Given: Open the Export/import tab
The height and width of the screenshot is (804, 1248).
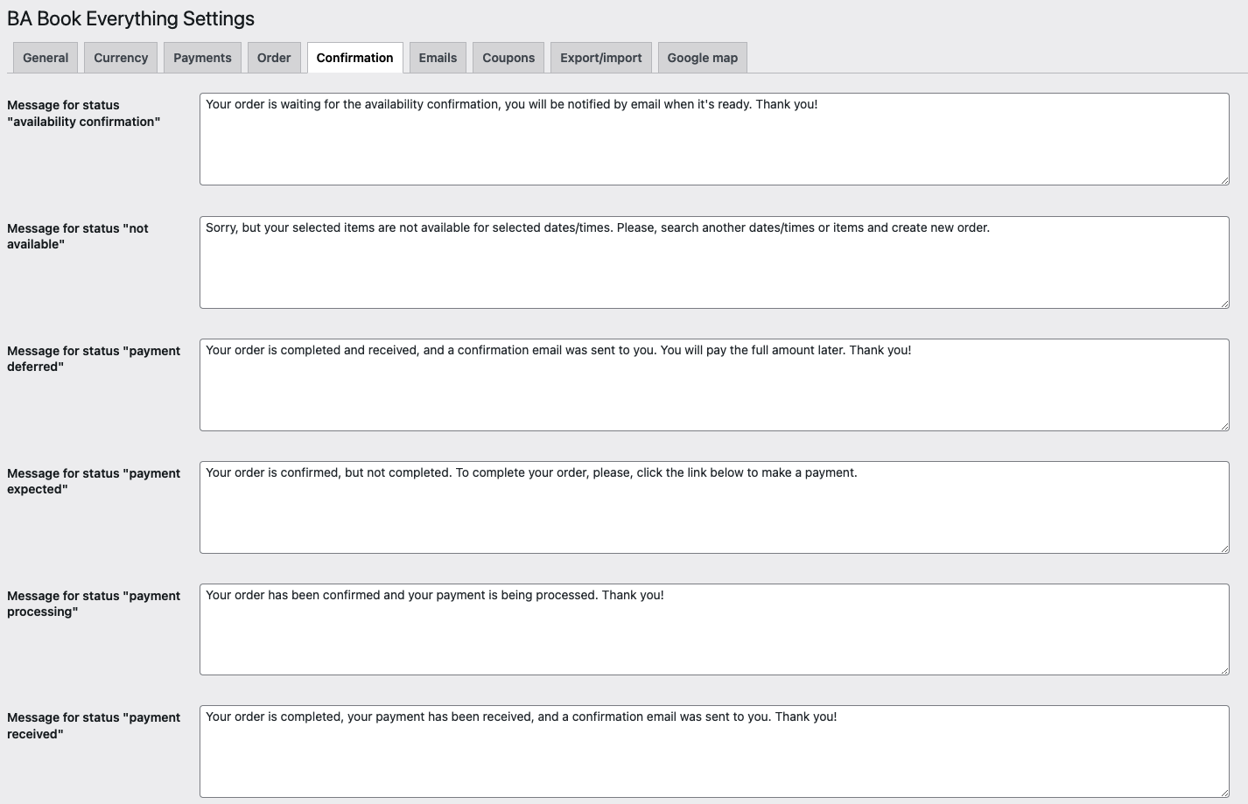Looking at the screenshot, I should [600, 58].
